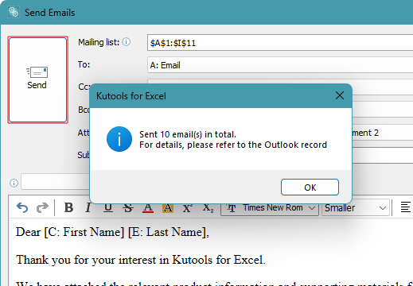This screenshot has height=286, width=413.
Task: Click the text alignment icon
Action: (405, 207)
